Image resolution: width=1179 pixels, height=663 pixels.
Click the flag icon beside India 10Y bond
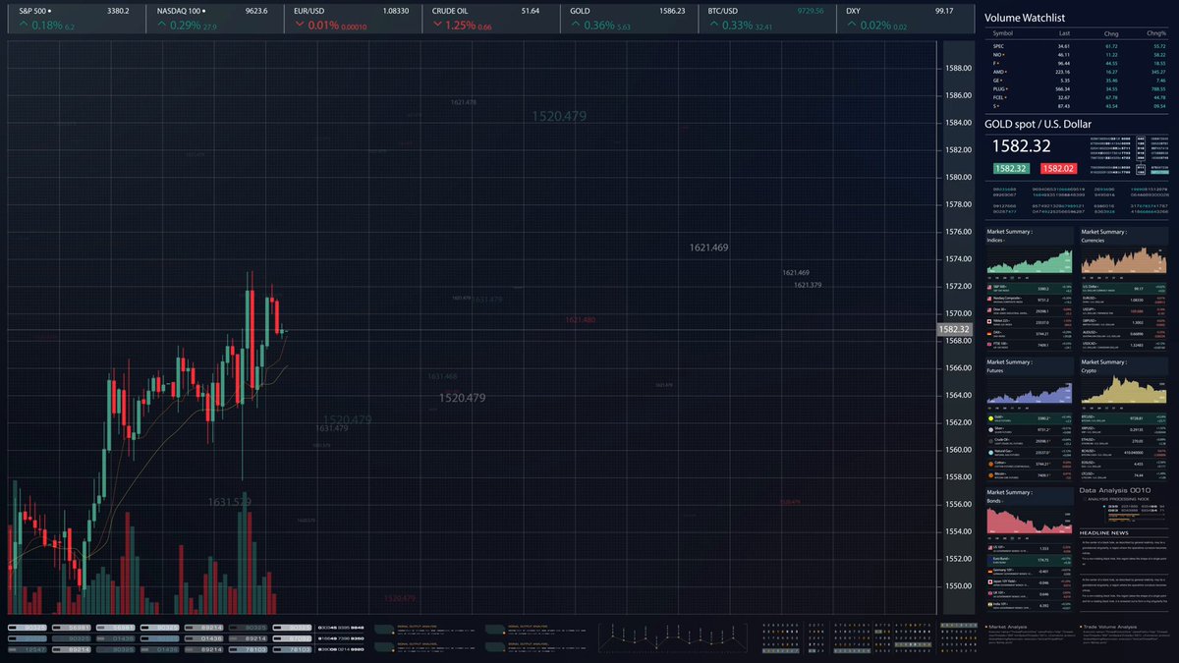click(x=990, y=606)
